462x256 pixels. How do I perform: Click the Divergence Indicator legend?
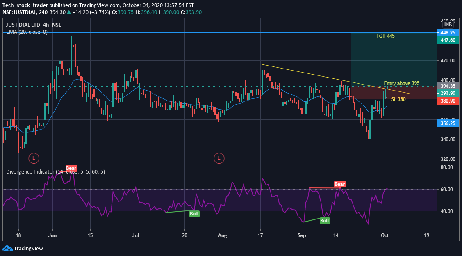coord(55,171)
